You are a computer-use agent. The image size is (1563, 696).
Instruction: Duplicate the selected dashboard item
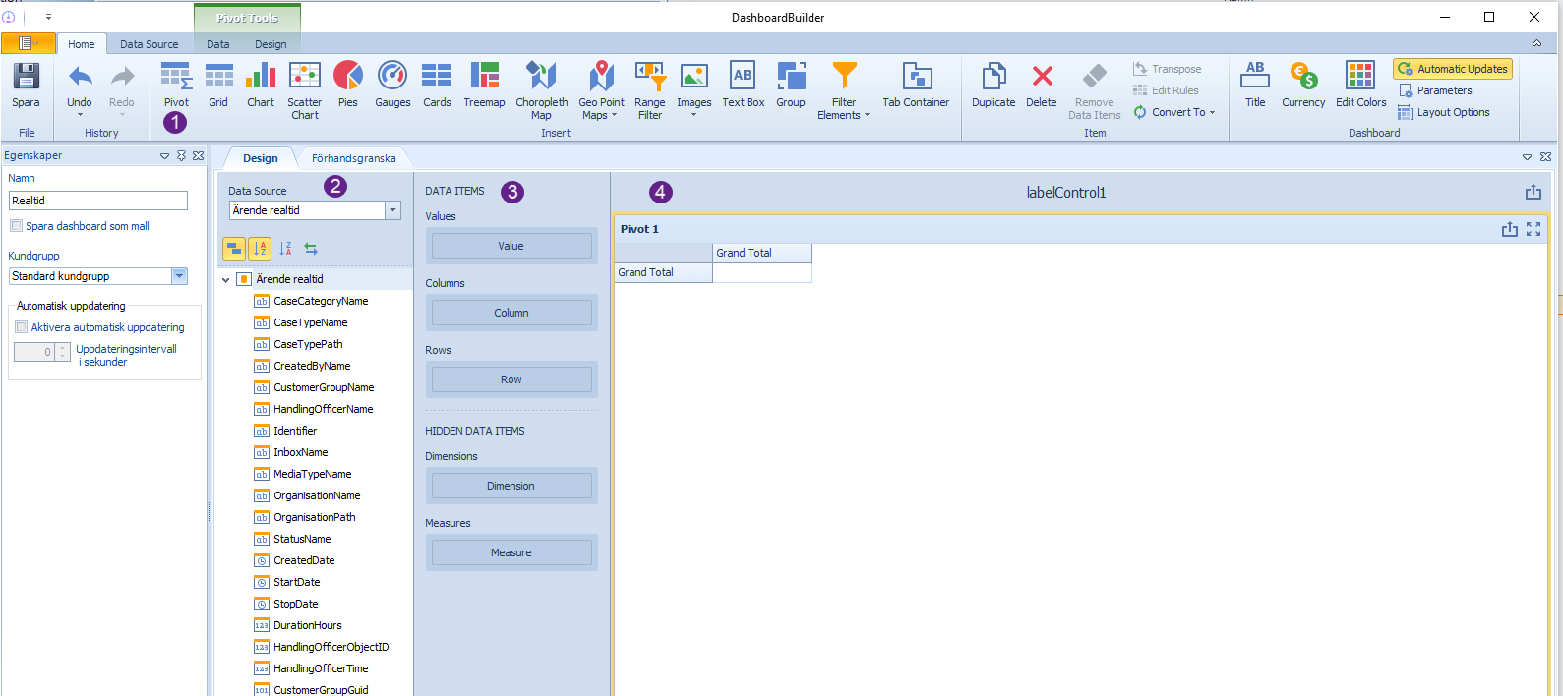point(993,86)
